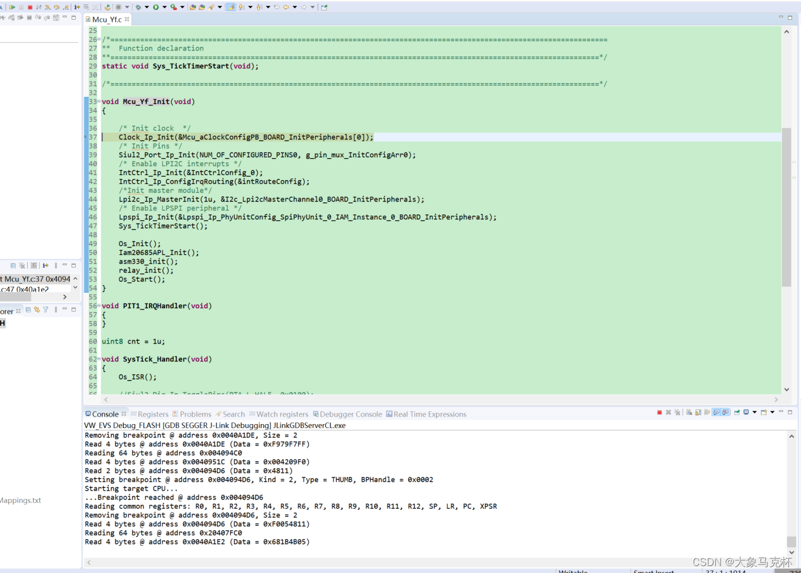Remove all terminated launches in Console
801x573 pixels.
(677, 413)
